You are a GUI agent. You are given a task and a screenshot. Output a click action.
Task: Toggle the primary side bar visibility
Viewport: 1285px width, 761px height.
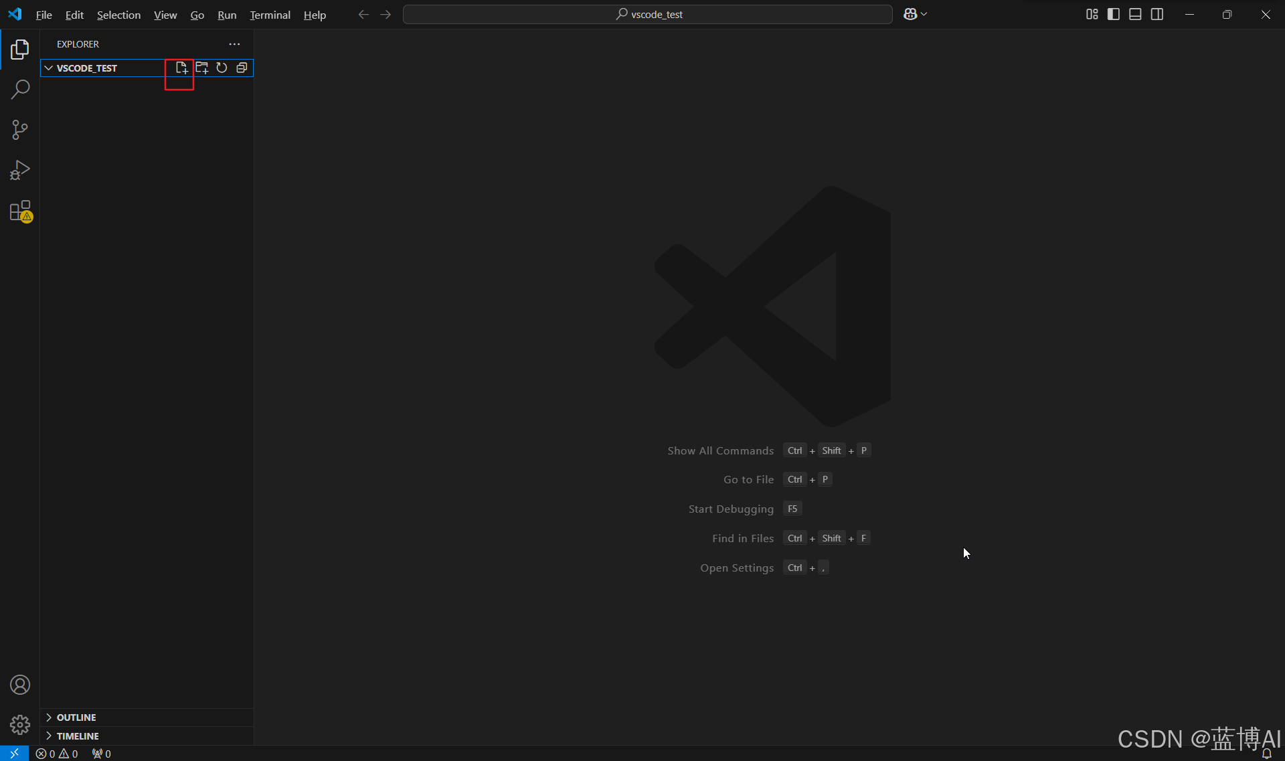click(1114, 14)
